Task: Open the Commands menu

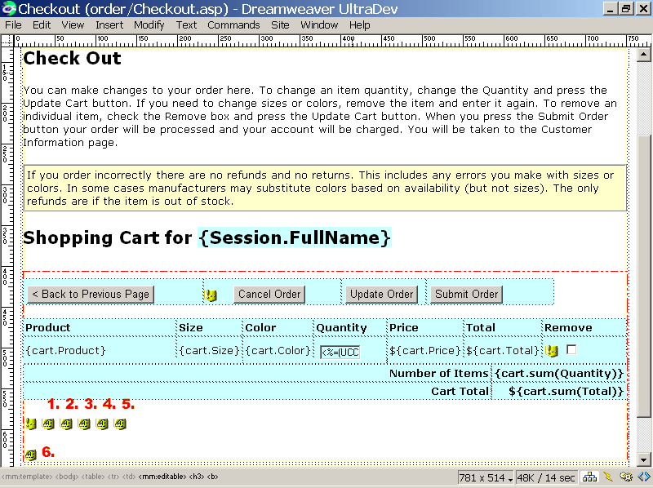Action: click(x=233, y=24)
